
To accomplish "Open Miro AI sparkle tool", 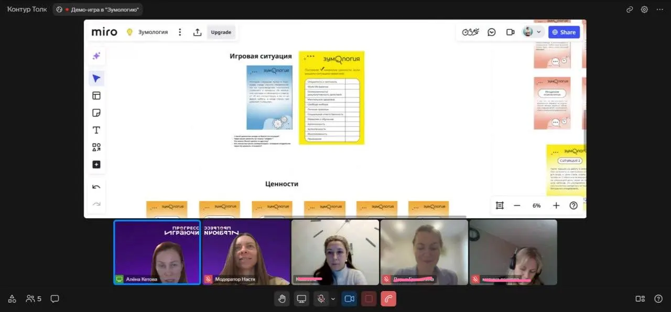I will (96, 56).
